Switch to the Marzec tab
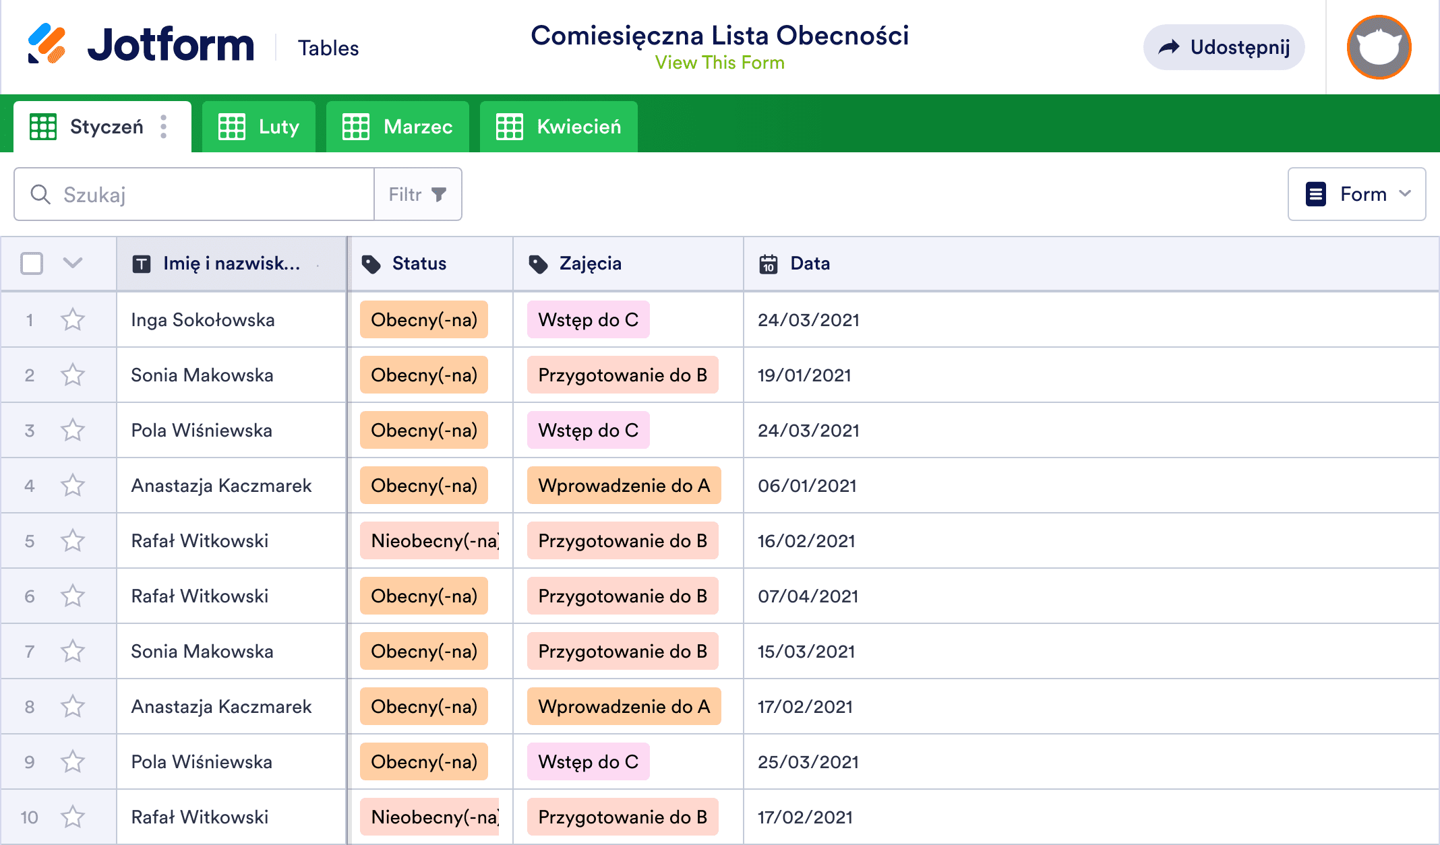 [x=397, y=126]
